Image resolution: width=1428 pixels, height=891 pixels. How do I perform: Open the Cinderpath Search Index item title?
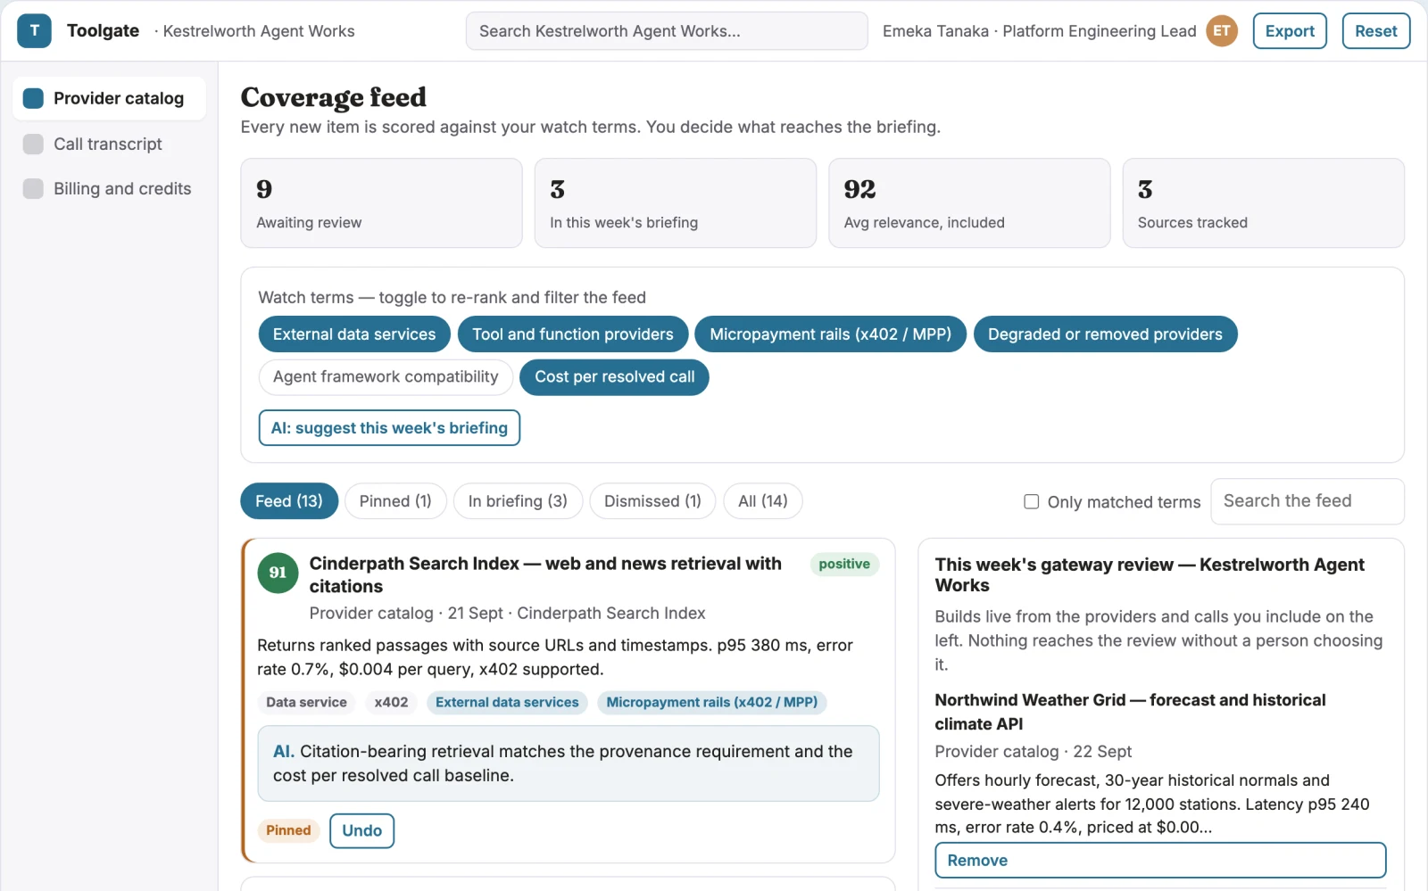point(545,575)
